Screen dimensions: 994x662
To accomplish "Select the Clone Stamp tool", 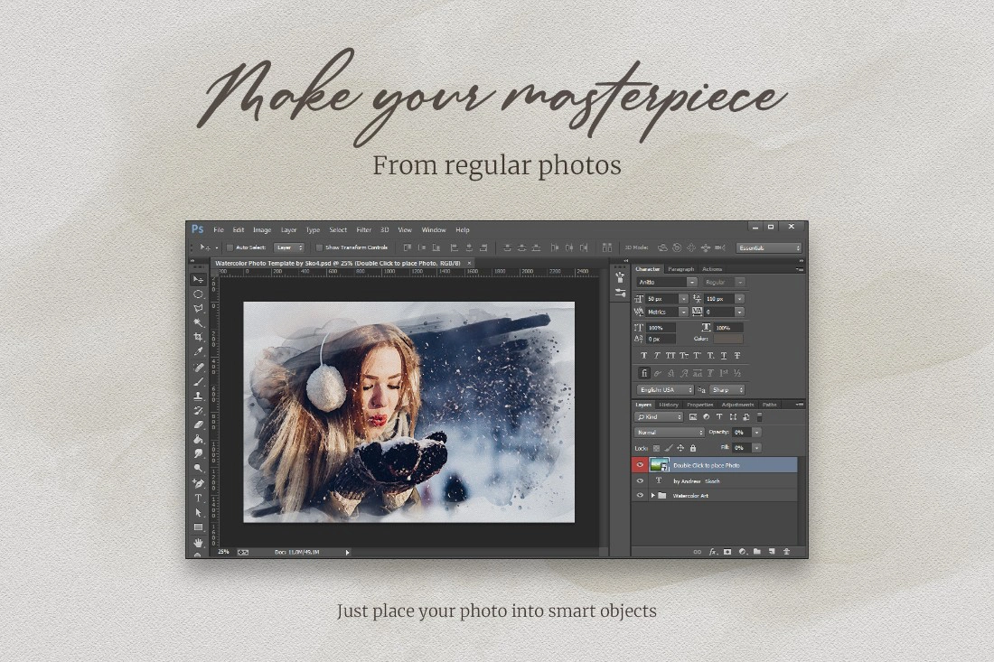I will (199, 396).
